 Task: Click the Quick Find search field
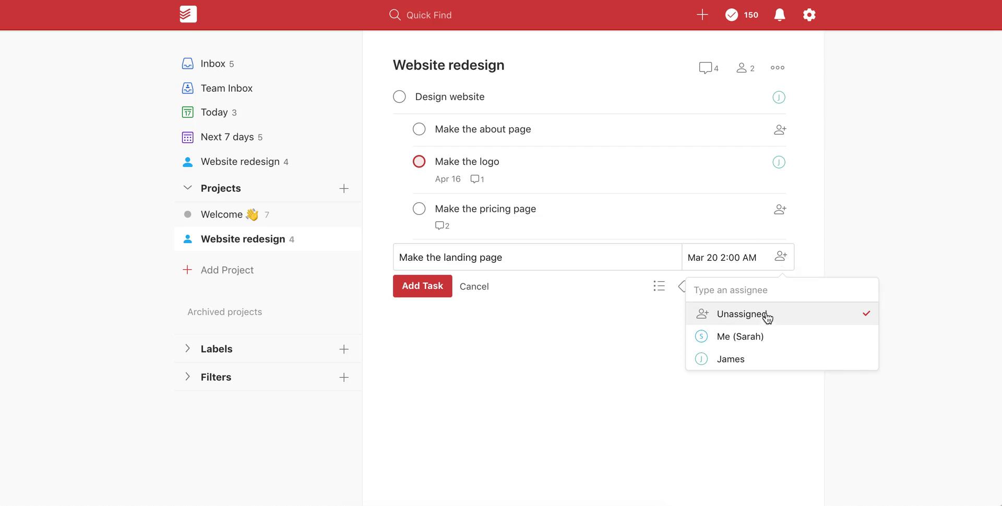(421, 15)
